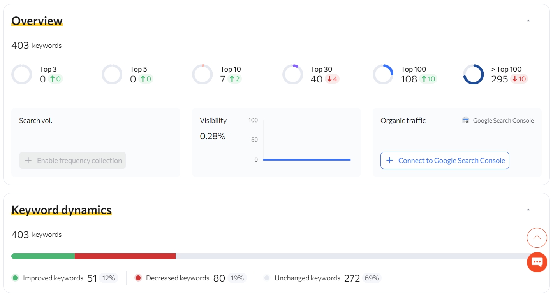Click the Google Search Console text label
Screen dimensions: 553x296
tap(503, 121)
